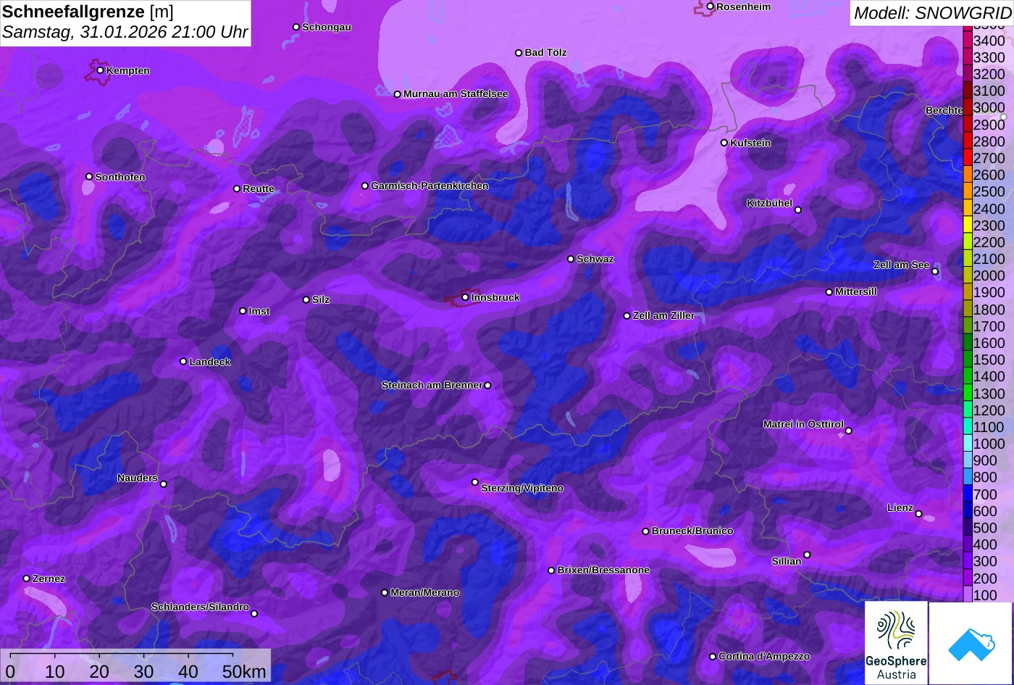Select the Kitzbühel marker dot
Image resolution: width=1014 pixels, height=685 pixels.
pyautogui.click(x=798, y=210)
